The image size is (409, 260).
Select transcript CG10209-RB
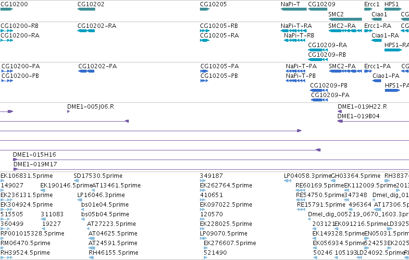pos(327,55)
